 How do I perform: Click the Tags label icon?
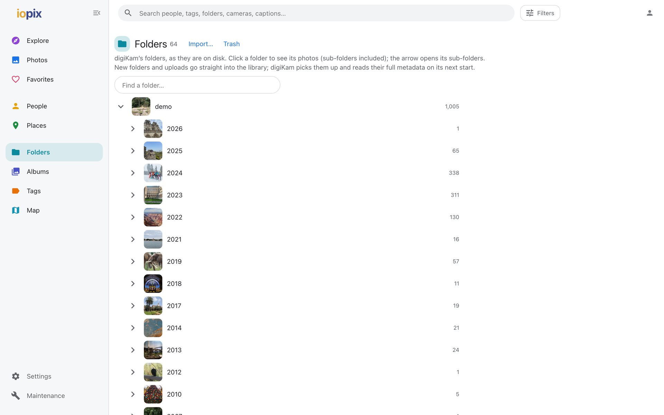click(16, 191)
